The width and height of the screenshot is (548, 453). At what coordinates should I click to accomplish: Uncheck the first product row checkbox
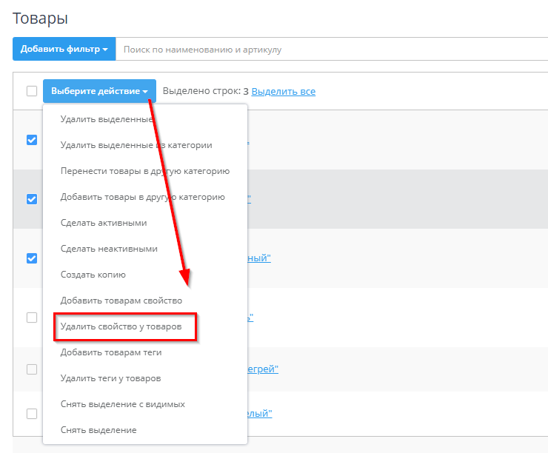(32, 140)
